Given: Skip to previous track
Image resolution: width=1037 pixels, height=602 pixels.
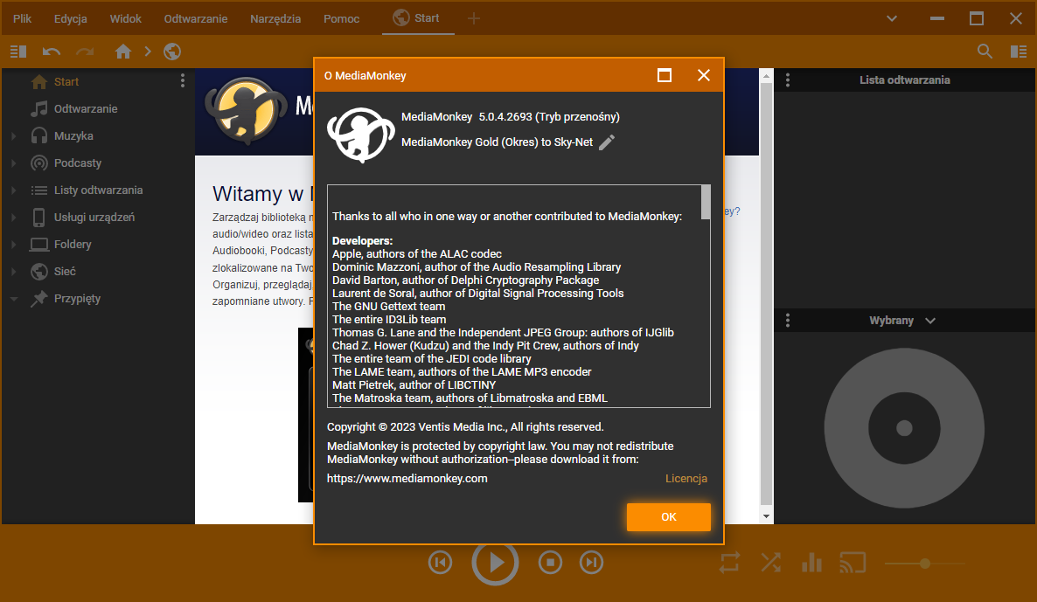Looking at the screenshot, I should (441, 563).
